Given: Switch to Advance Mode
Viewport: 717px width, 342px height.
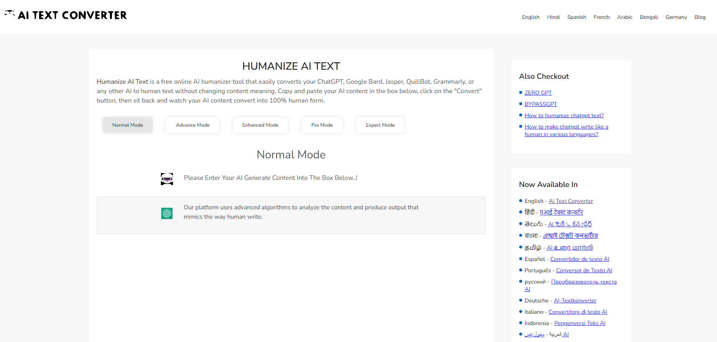Looking at the screenshot, I should pyautogui.click(x=193, y=125).
